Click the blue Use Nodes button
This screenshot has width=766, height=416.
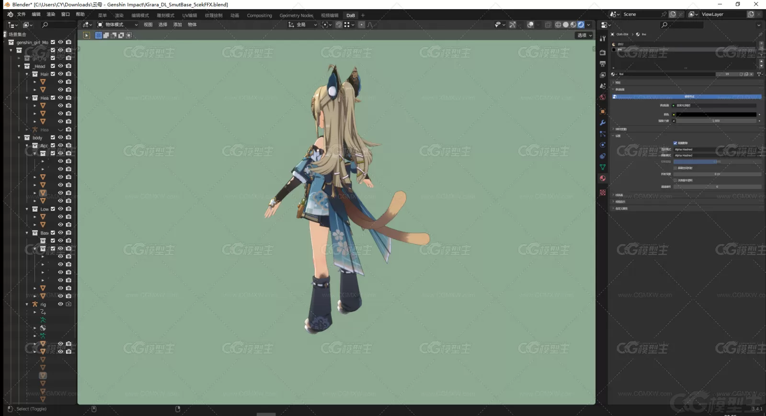[687, 97]
